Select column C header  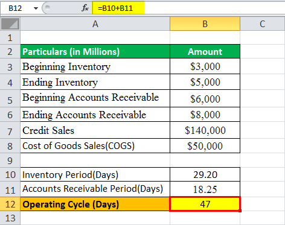(x=263, y=24)
